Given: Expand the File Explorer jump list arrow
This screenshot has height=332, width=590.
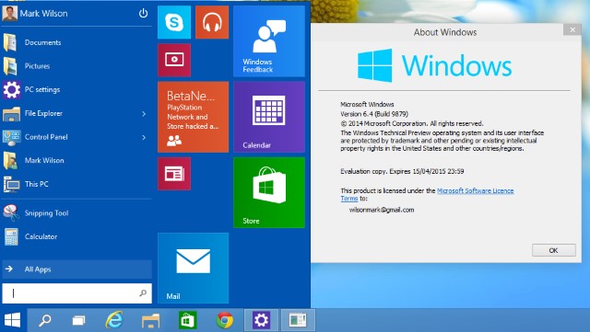Looking at the screenshot, I should tap(144, 113).
